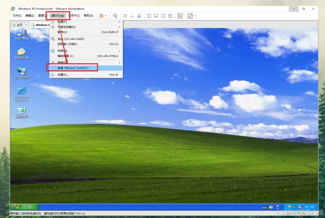Viewport: 325px width, 218px height.
Task: Expand the 电源(P) power submenu
Action: point(86,22)
